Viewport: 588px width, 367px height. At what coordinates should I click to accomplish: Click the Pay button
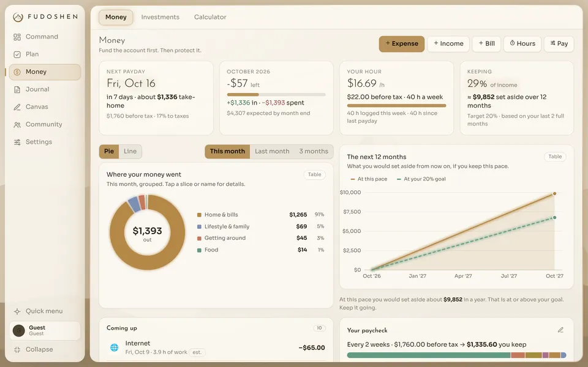coord(559,44)
